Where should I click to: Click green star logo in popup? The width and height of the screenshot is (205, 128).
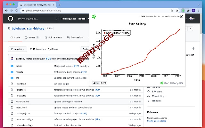click(x=94, y=17)
